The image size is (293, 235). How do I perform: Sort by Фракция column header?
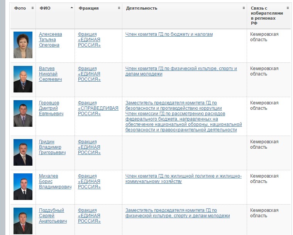point(88,8)
